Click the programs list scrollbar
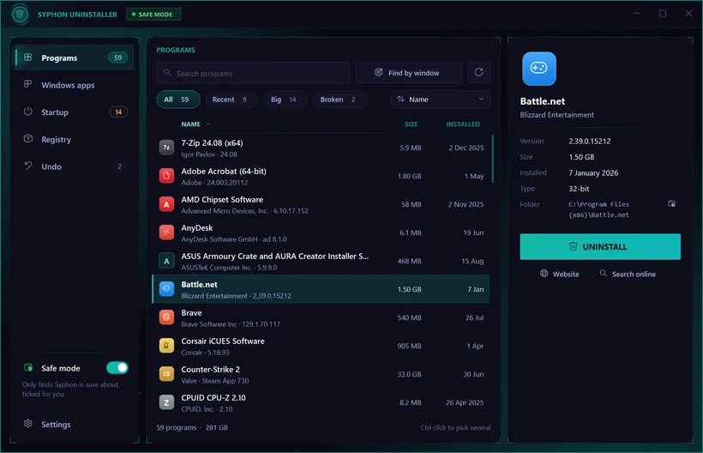Screen dimensions: 703x453 pyautogui.click(x=493, y=160)
